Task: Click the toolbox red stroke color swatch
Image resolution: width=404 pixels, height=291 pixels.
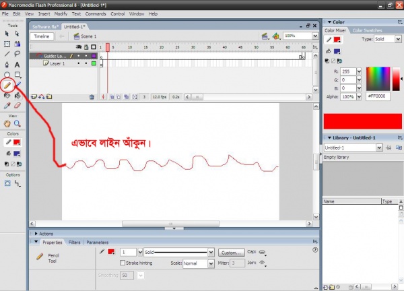Action: coord(17,142)
